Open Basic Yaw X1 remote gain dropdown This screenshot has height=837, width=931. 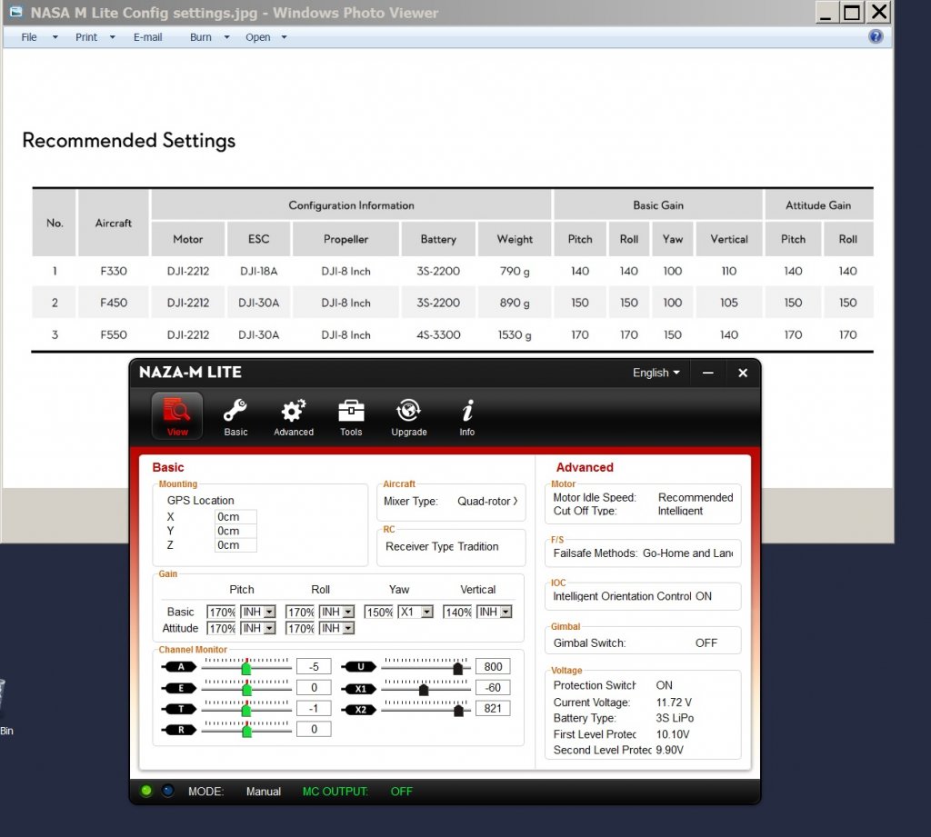coord(415,612)
